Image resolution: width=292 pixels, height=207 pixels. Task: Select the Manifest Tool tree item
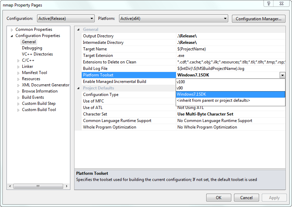pyautogui.click(x=34, y=73)
